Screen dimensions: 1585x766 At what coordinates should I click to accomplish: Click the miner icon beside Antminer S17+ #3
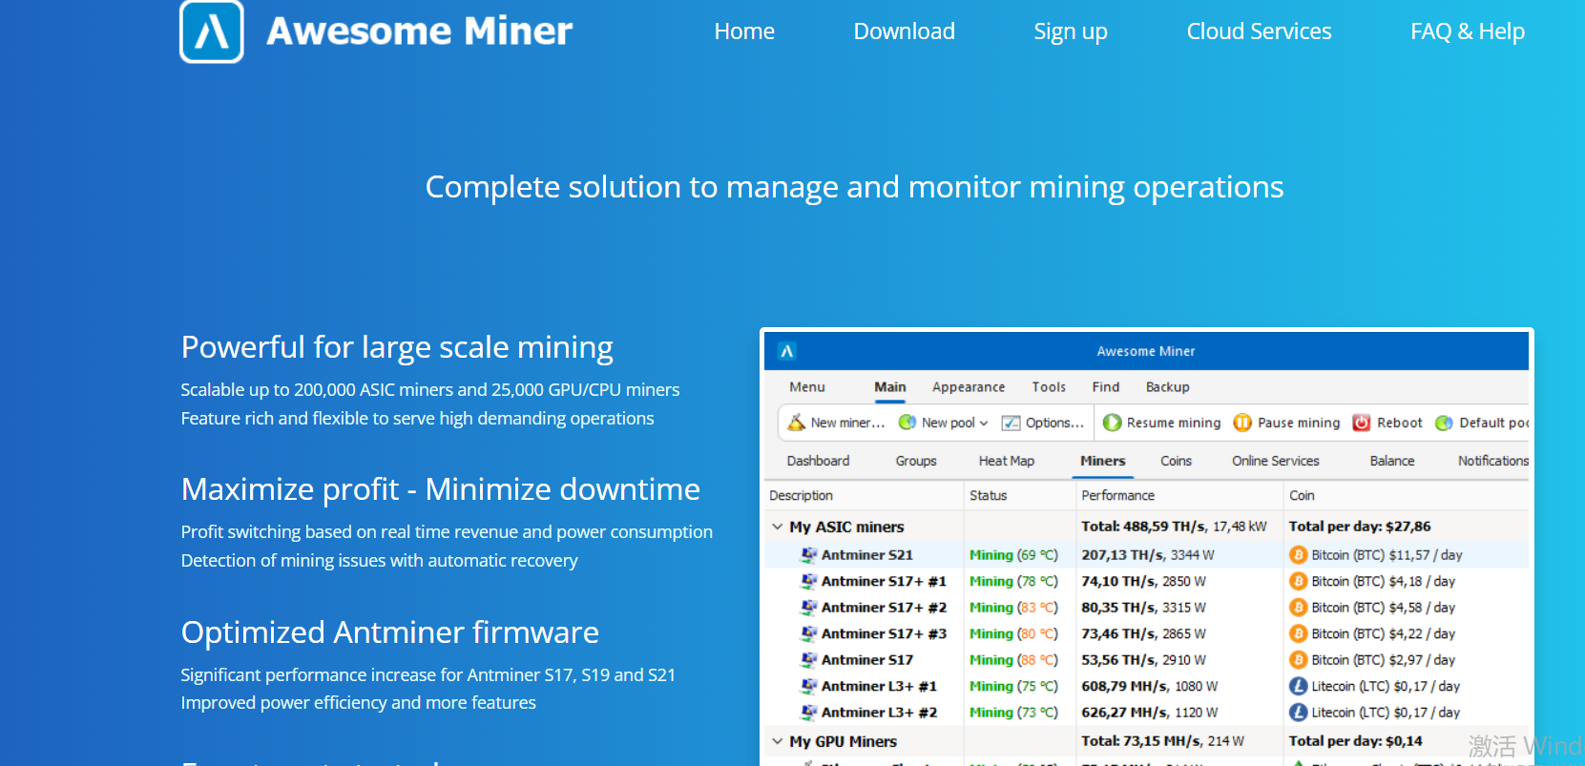[809, 633]
